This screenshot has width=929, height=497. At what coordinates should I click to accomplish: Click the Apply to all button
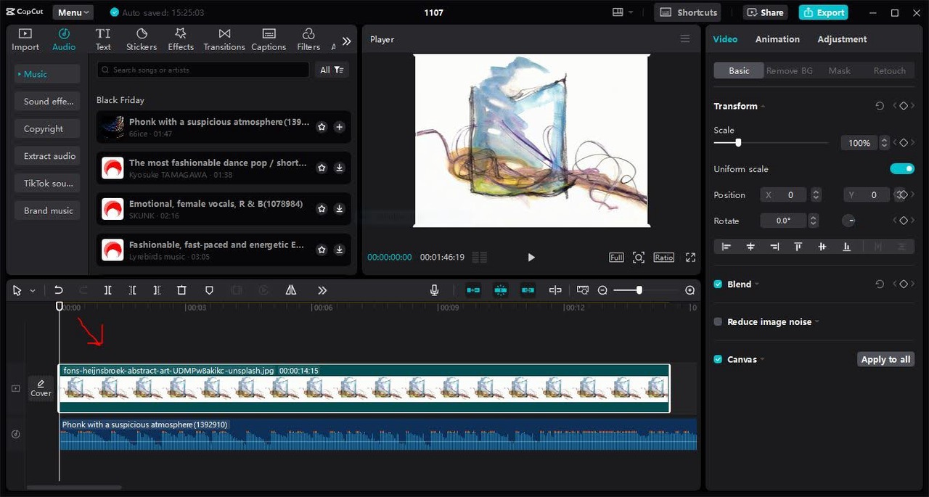click(885, 358)
